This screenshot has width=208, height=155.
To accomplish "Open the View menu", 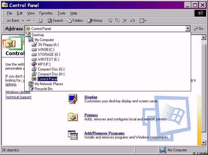I will coord(31,13).
